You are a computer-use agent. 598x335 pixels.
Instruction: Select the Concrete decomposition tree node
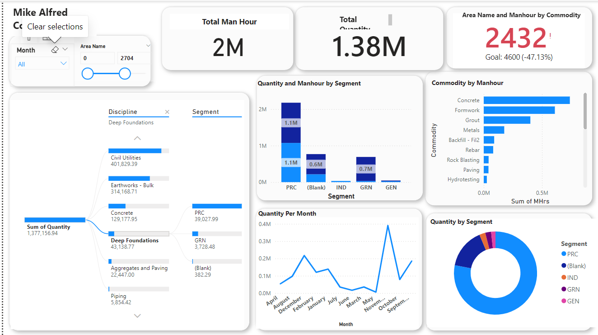pyautogui.click(x=139, y=212)
